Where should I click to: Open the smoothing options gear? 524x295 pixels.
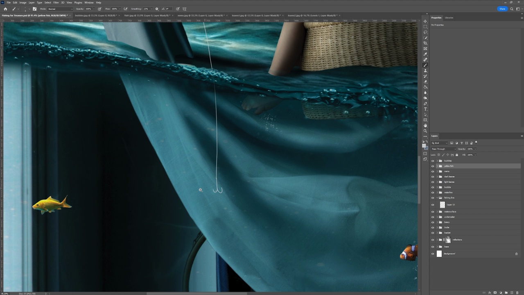coord(157,9)
